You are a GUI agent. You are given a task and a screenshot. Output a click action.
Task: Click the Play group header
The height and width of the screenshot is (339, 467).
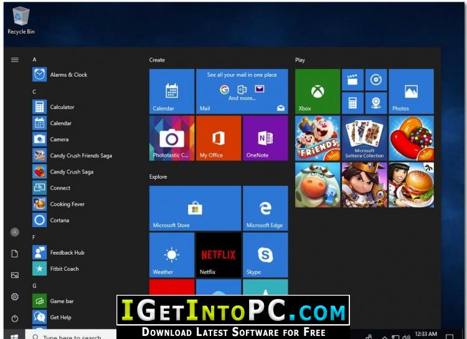300,60
